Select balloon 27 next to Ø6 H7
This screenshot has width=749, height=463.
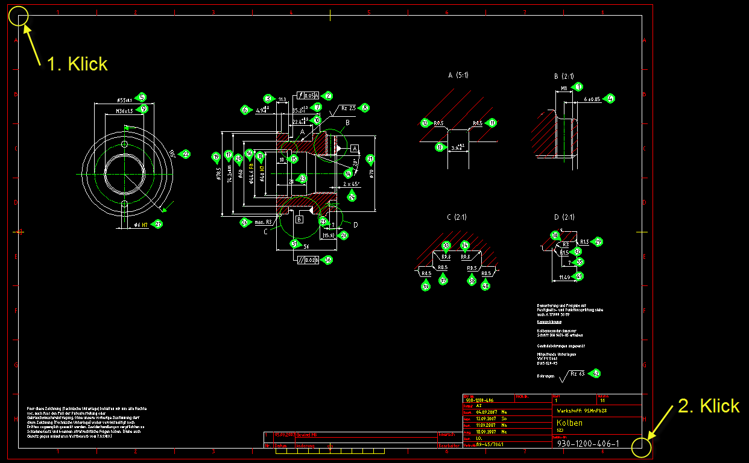click(x=158, y=224)
